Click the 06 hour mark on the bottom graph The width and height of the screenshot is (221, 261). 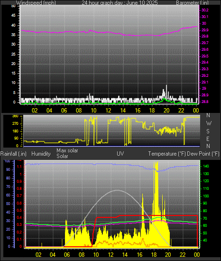tap(67, 255)
